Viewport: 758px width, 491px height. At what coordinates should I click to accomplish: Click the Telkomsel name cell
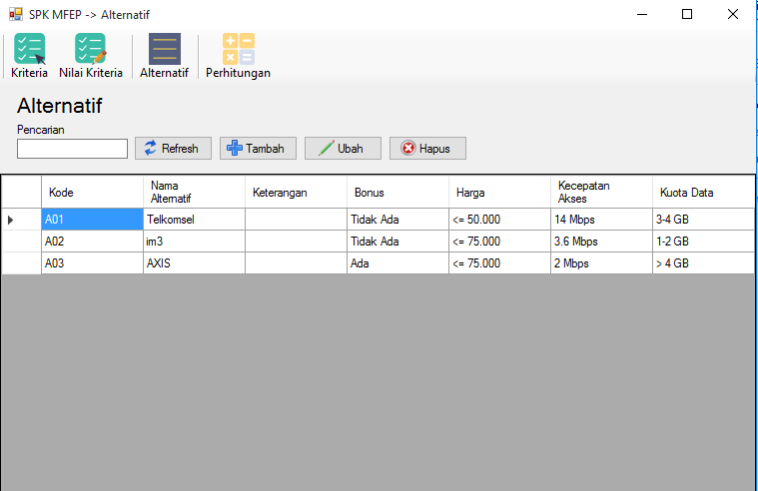tap(194, 220)
